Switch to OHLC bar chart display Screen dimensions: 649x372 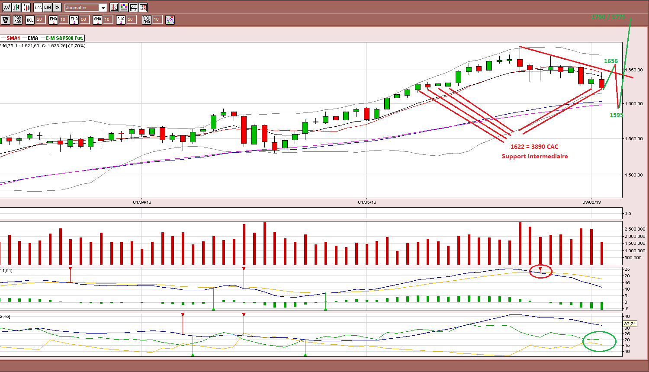tap(16, 7)
